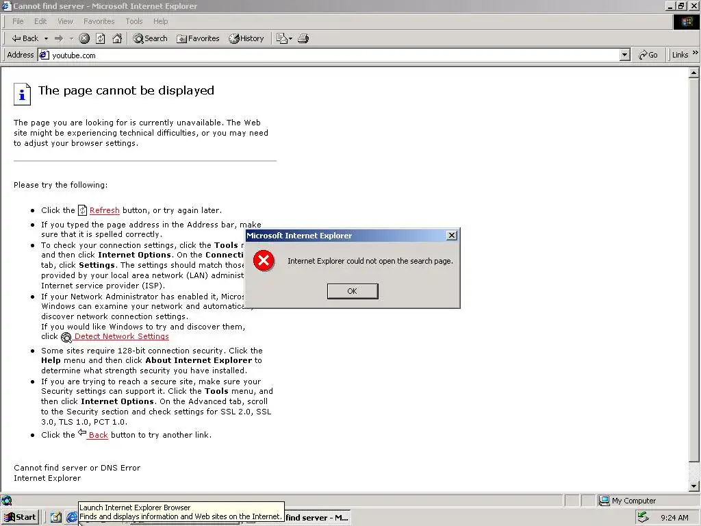
Task: Click the scroll up arrow
Action: (x=694, y=73)
